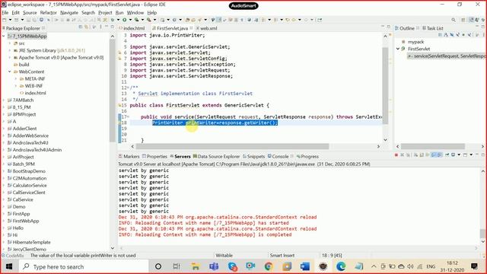Open the File menu

point(5,13)
